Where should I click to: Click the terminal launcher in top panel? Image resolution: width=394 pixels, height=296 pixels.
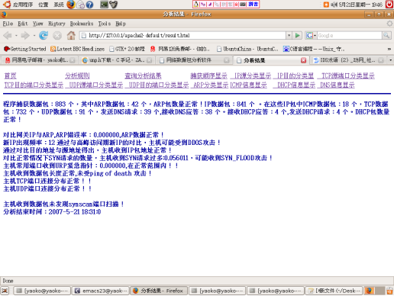click(104, 5)
